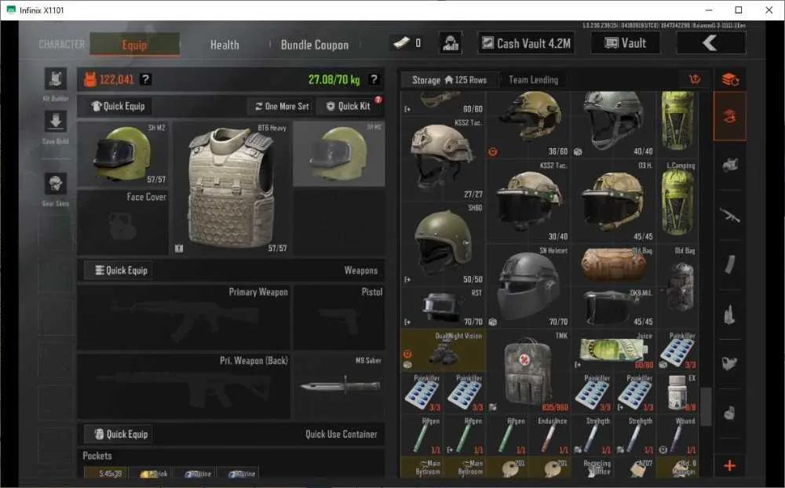Select the rifle weapons category icon
Image resolution: width=785 pixels, height=488 pixels.
click(x=730, y=215)
